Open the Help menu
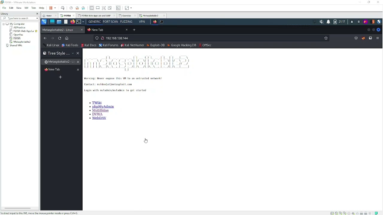 point(42,8)
